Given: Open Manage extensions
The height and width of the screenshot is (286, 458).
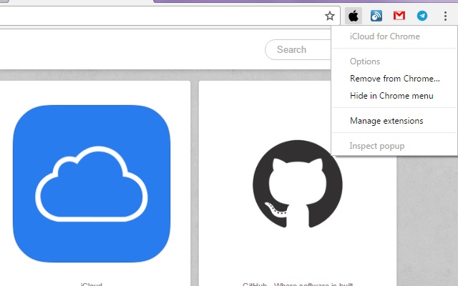Looking at the screenshot, I should pos(394,121).
